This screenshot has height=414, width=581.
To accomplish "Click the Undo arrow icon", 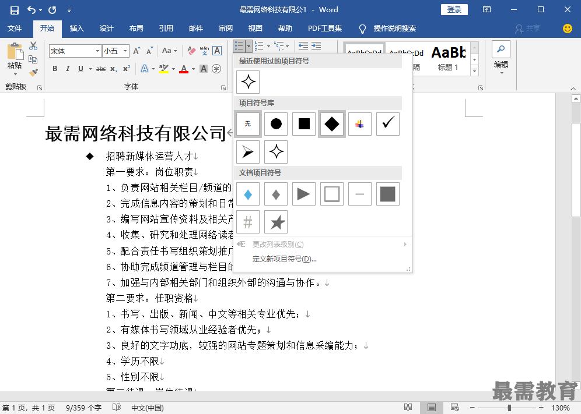I will point(32,10).
